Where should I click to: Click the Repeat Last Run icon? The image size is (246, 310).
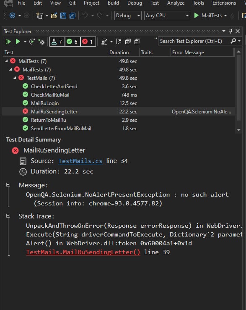(x=32, y=42)
